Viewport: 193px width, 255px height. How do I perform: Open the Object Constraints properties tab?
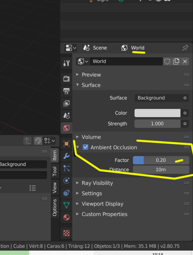tap(66, 193)
